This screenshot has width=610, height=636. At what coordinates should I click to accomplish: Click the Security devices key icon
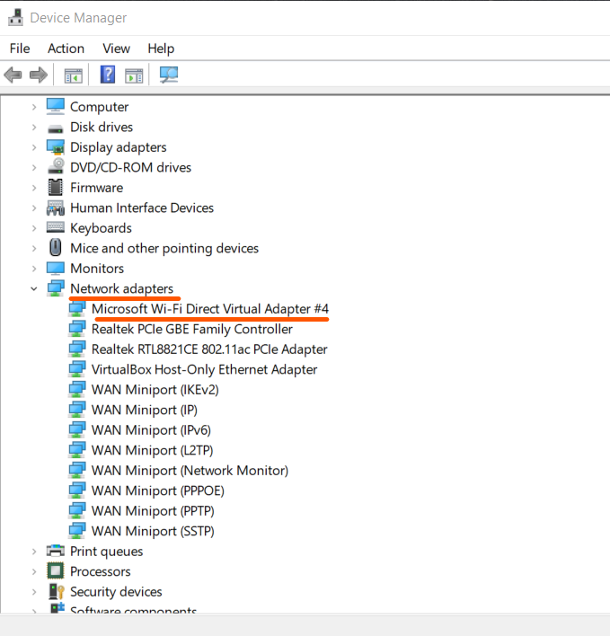[57, 591]
